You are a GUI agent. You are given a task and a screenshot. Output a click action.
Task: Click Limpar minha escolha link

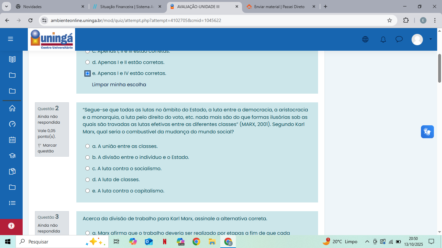tap(119, 85)
